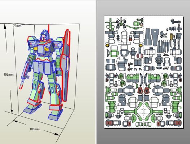190x144 pixels.
Task: Select the robot's tall shield in 3D view
Action: click(x=65, y=65)
